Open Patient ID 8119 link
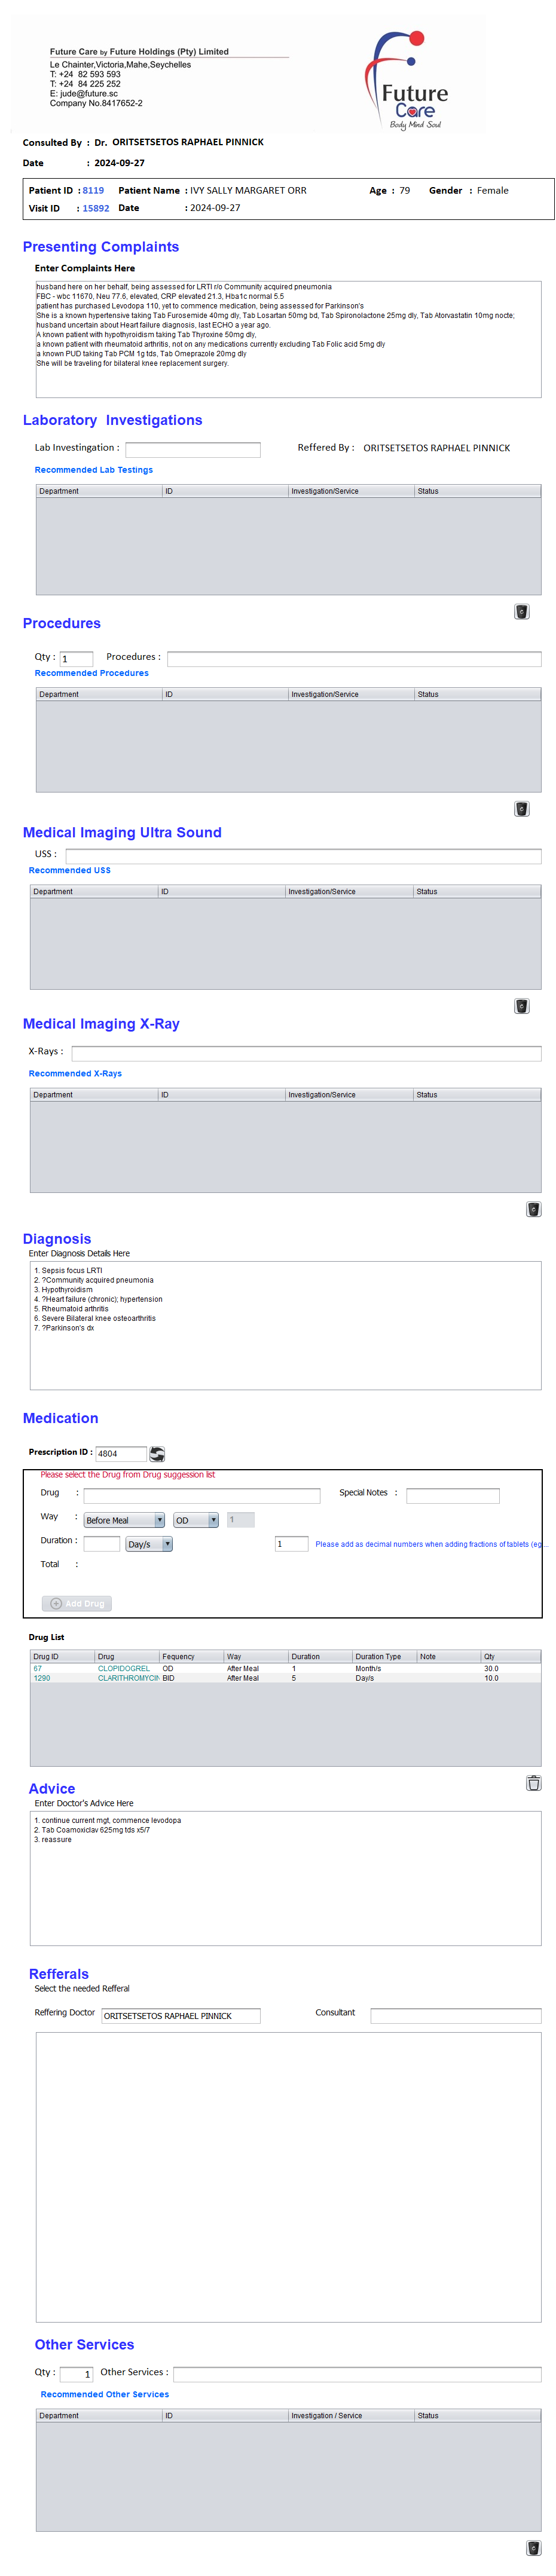Screen dimensions: 556x2576 pyautogui.click(x=93, y=190)
